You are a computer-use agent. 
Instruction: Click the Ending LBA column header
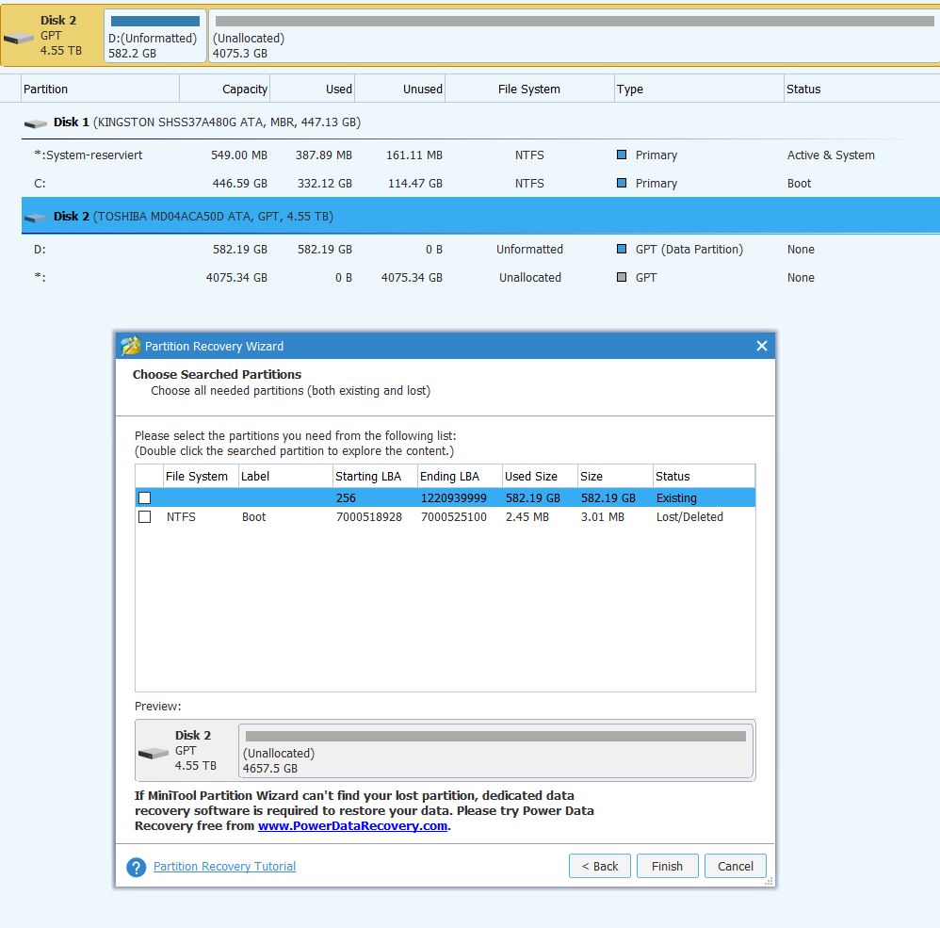460,476
